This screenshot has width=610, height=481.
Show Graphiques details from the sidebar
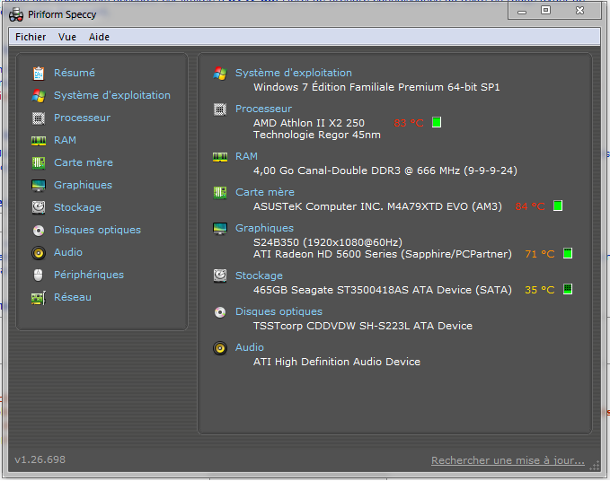tap(83, 186)
